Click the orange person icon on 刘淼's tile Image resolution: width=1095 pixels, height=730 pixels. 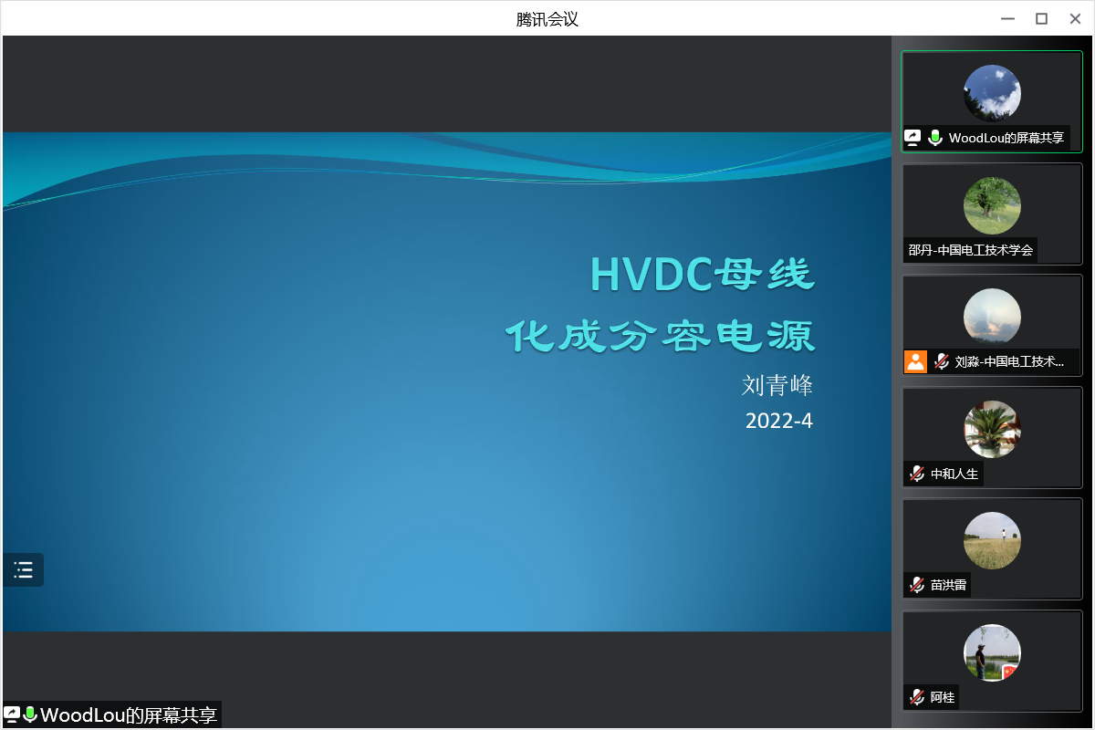click(x=915, y=361)
